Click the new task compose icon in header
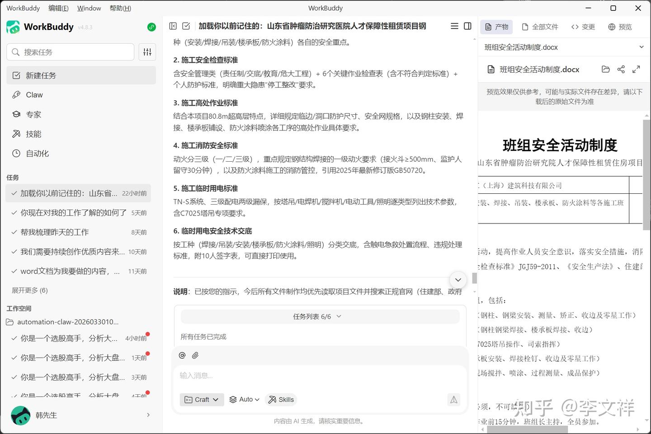The image size is (651, 434). [186, 26]
